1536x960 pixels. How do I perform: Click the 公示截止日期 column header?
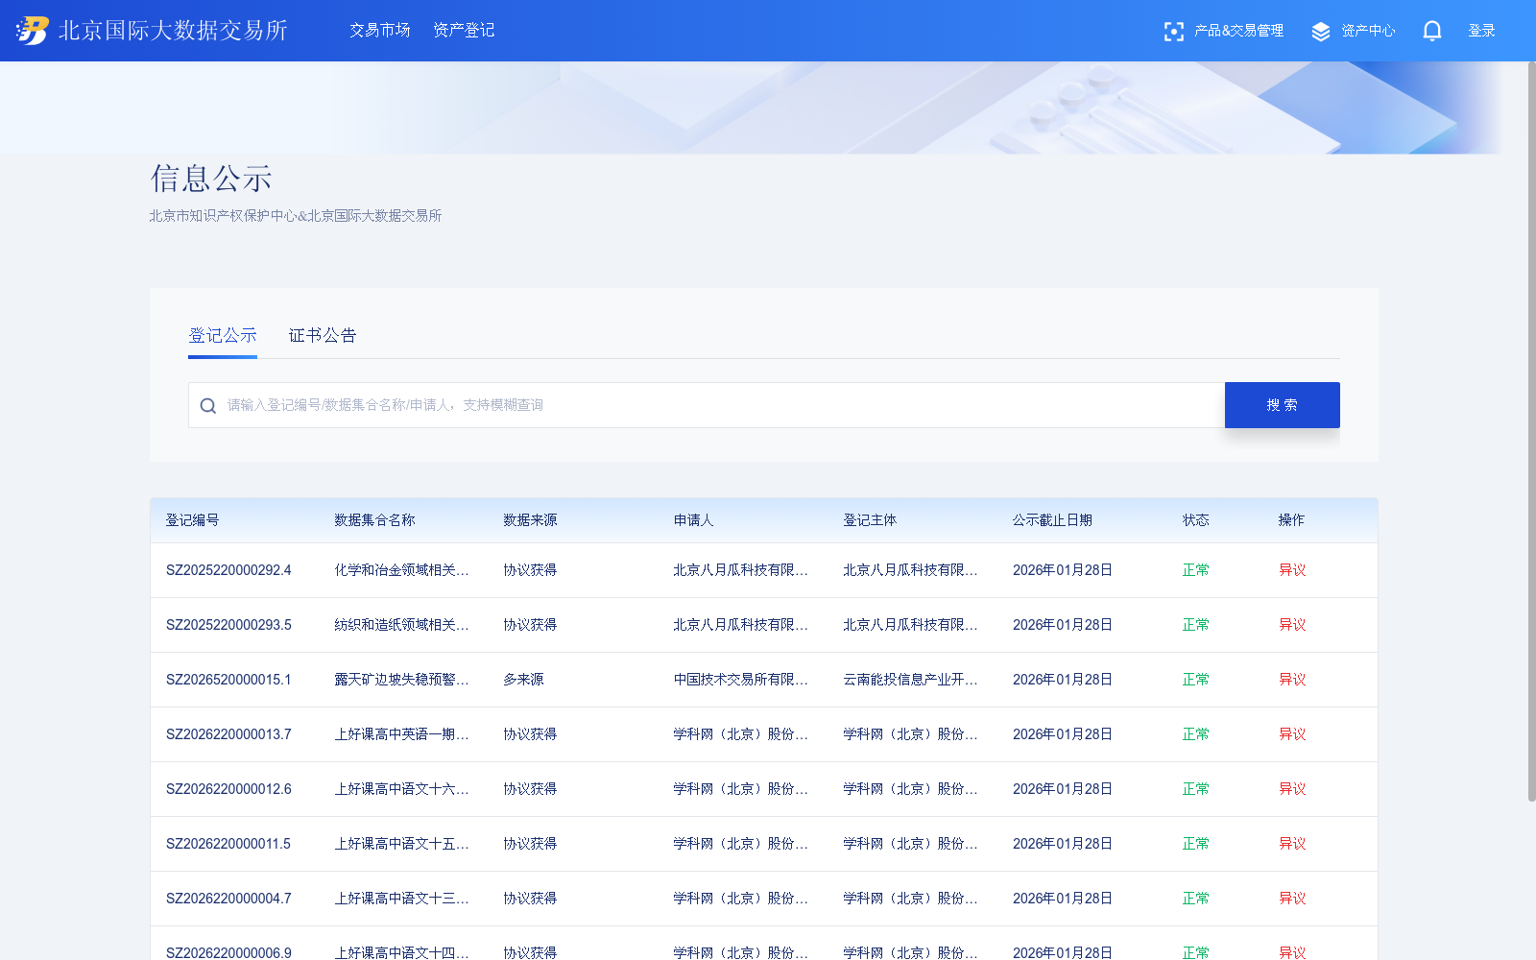[x=1052, y=520]
